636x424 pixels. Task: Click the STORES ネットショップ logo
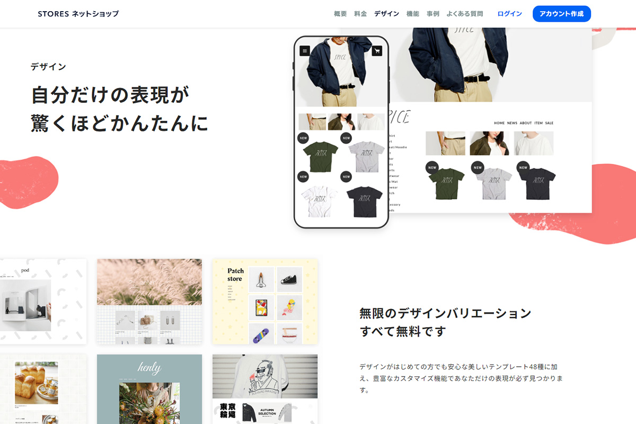(x=77, y=13)
